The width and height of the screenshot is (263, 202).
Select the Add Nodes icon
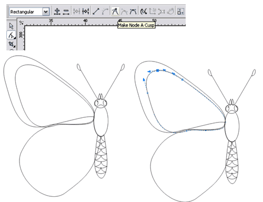pyautogui.click(x=57, y=12)
